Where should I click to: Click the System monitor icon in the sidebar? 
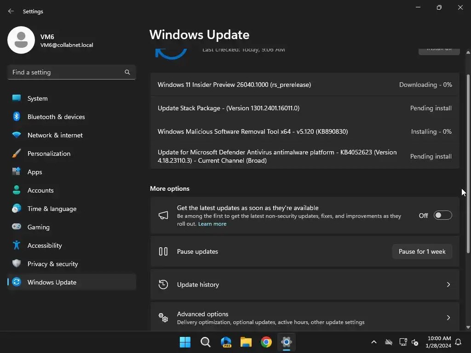[x=17, y=98]
